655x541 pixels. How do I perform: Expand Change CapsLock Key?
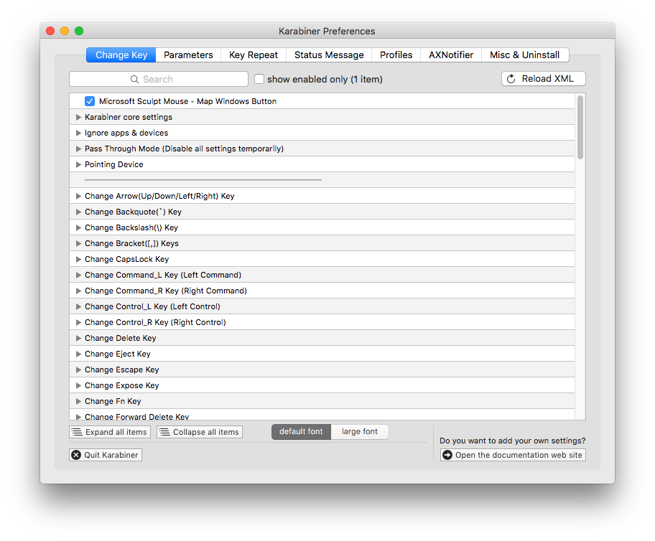point(78,259)
